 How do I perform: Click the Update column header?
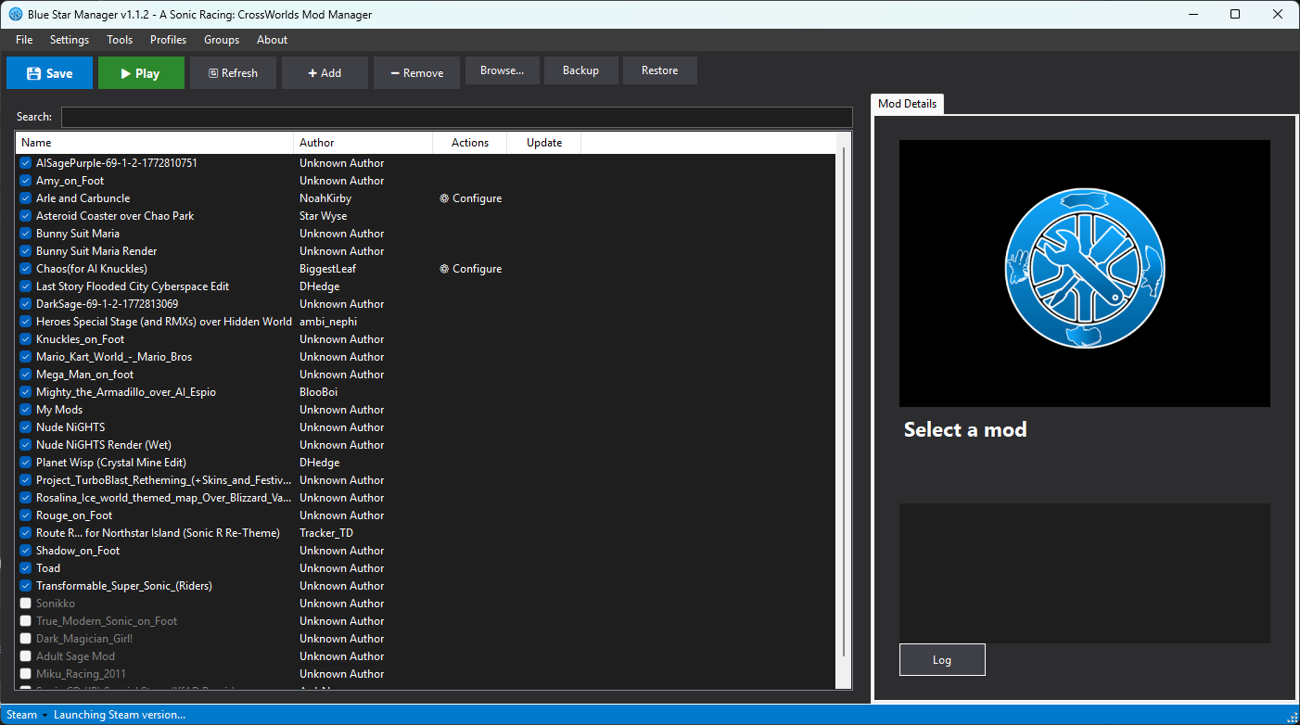pyautogui.click(x=544, y=143)
